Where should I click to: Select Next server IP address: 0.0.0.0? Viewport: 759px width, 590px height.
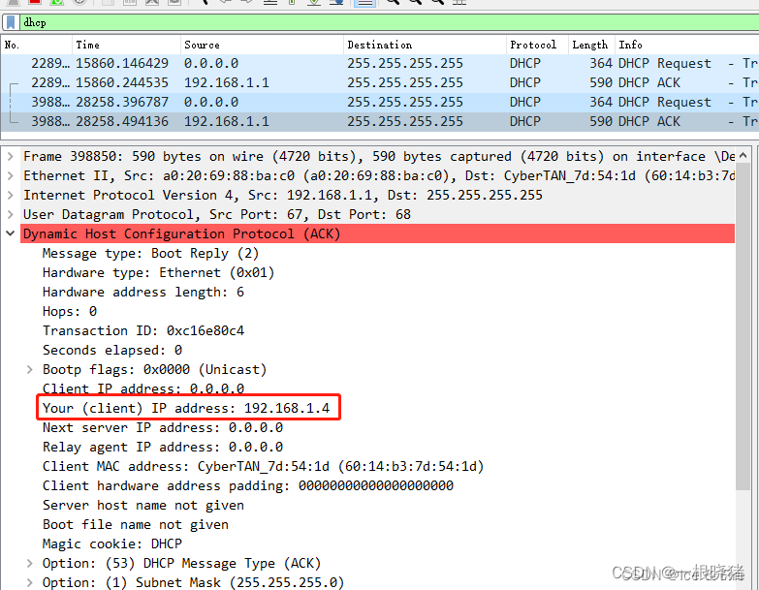(x=163, y=427)
